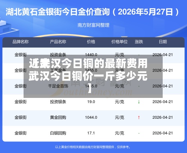Click the subtitle 南方财富网整理
This screenshot has width=187, height=153.
93,25
